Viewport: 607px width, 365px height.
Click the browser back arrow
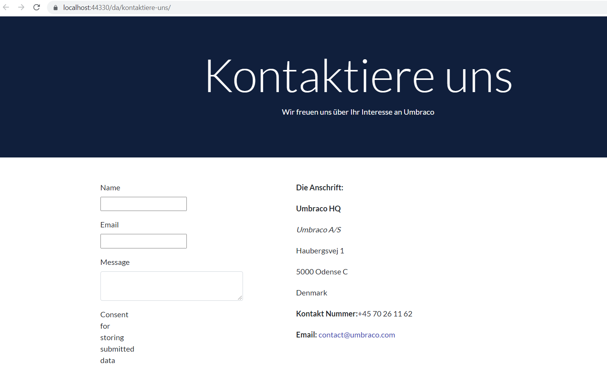(x=6, y=7)
